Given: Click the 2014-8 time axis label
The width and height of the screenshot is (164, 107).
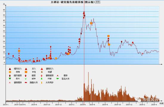Looking at the screenshot, I should coord(34,105).
